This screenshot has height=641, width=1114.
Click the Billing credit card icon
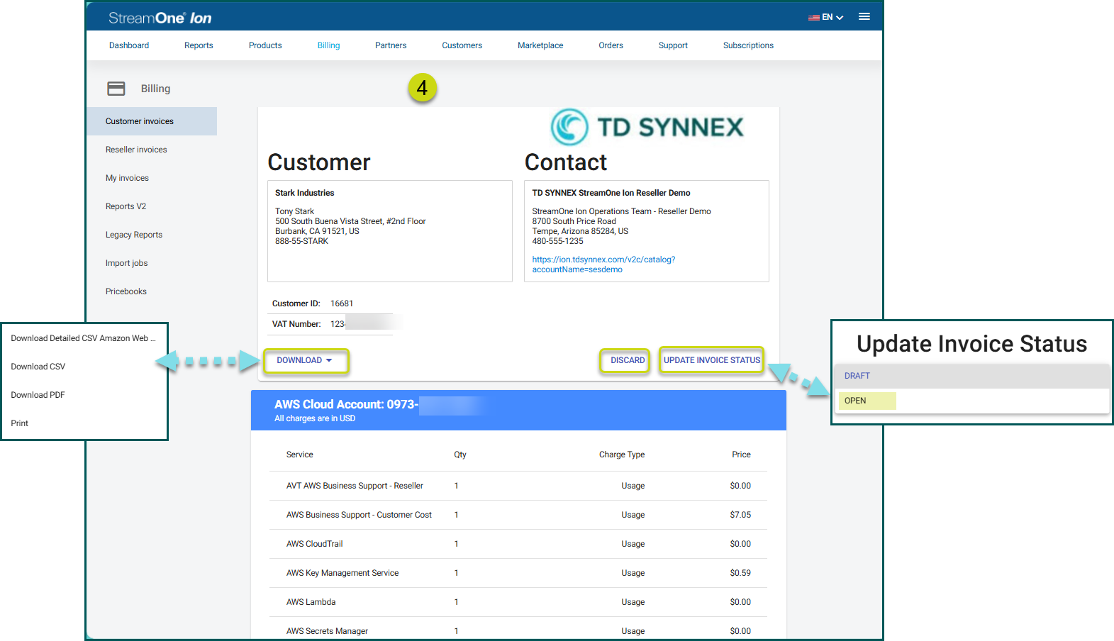(116, 89)
